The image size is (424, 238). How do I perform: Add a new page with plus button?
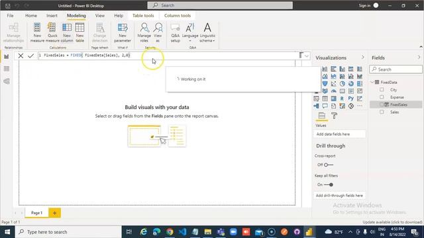pos(54,213)
